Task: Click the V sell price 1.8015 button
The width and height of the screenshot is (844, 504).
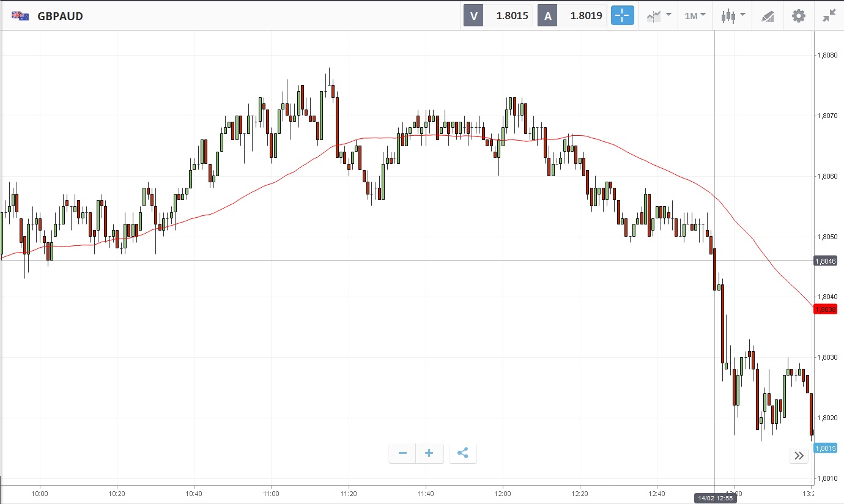Action: click(x=498, y=16)
